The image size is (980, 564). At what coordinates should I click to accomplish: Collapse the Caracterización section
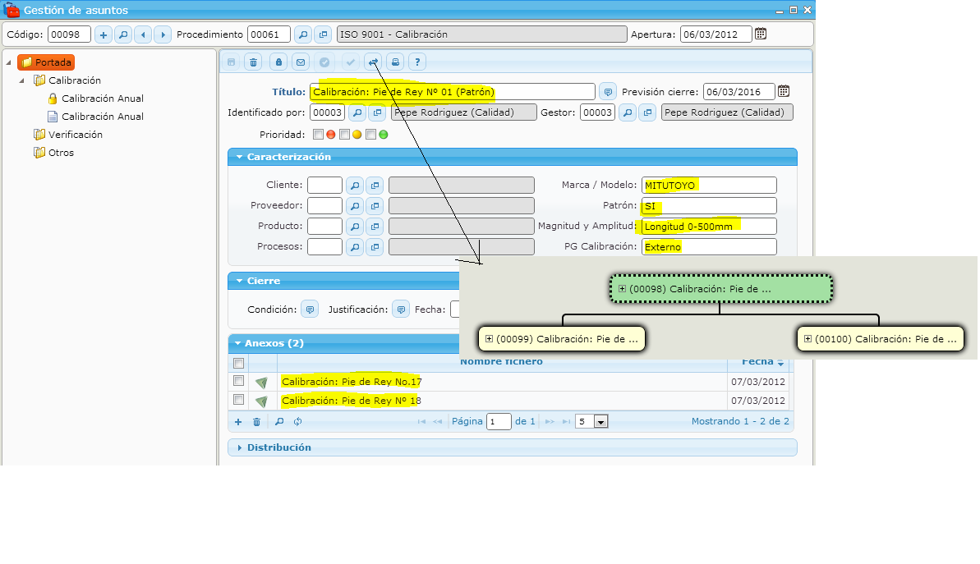[x=239, y=157]
